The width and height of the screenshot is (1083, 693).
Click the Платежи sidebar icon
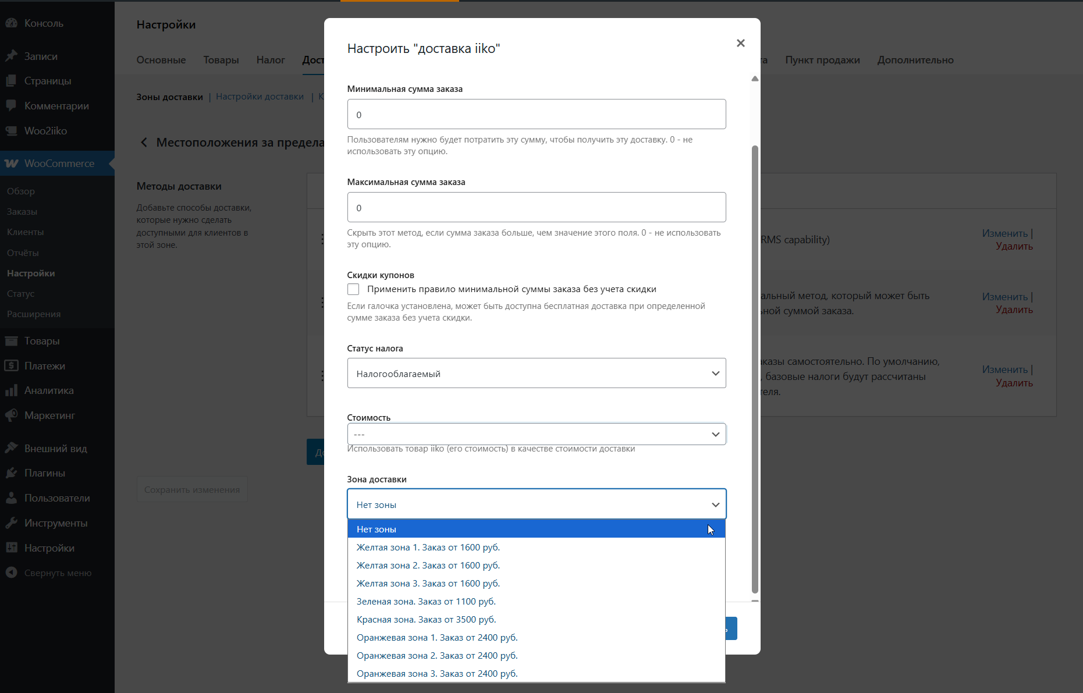coord(11,365)
